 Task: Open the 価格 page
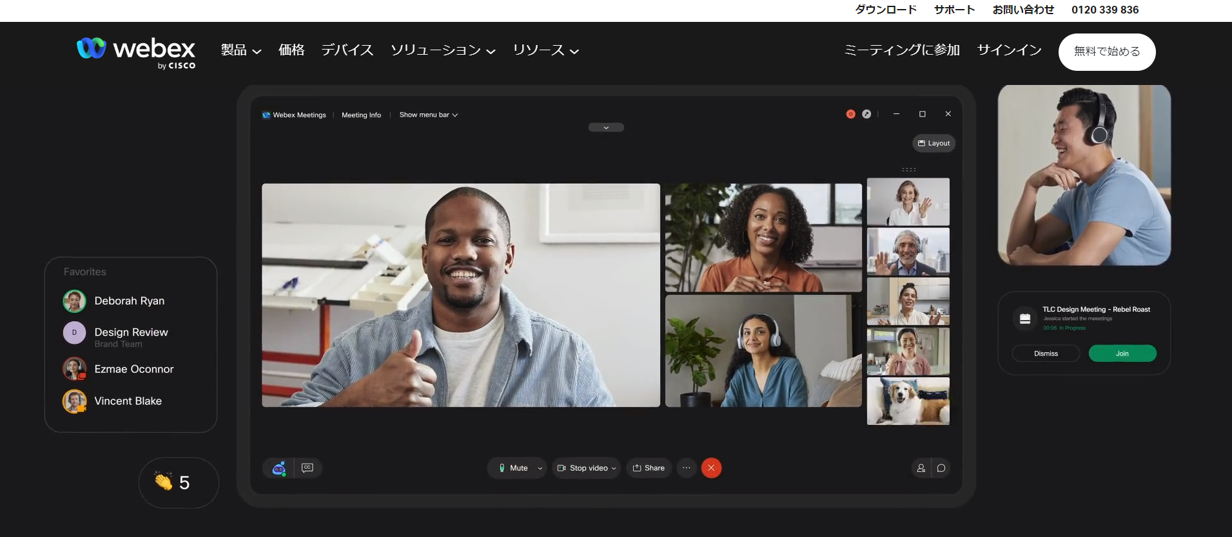[x=291, y=50]
